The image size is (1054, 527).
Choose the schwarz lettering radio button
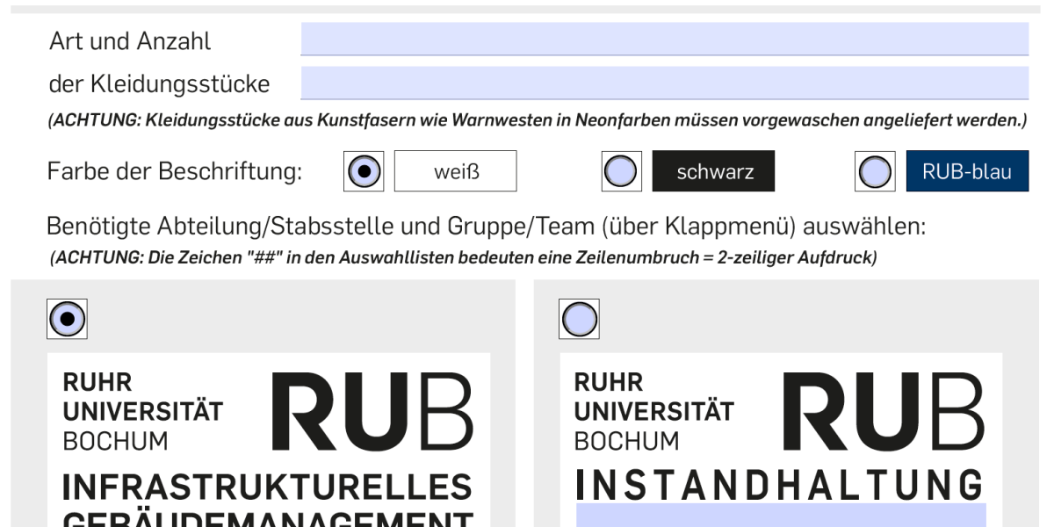(x=622, y=171)
